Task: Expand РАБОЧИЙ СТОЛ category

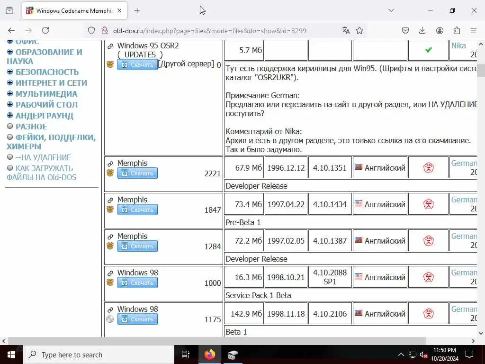Action: pos(10,104)
